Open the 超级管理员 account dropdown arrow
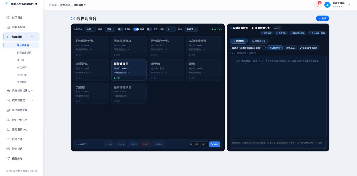The image size is (357, 176). tap(349, 4)
